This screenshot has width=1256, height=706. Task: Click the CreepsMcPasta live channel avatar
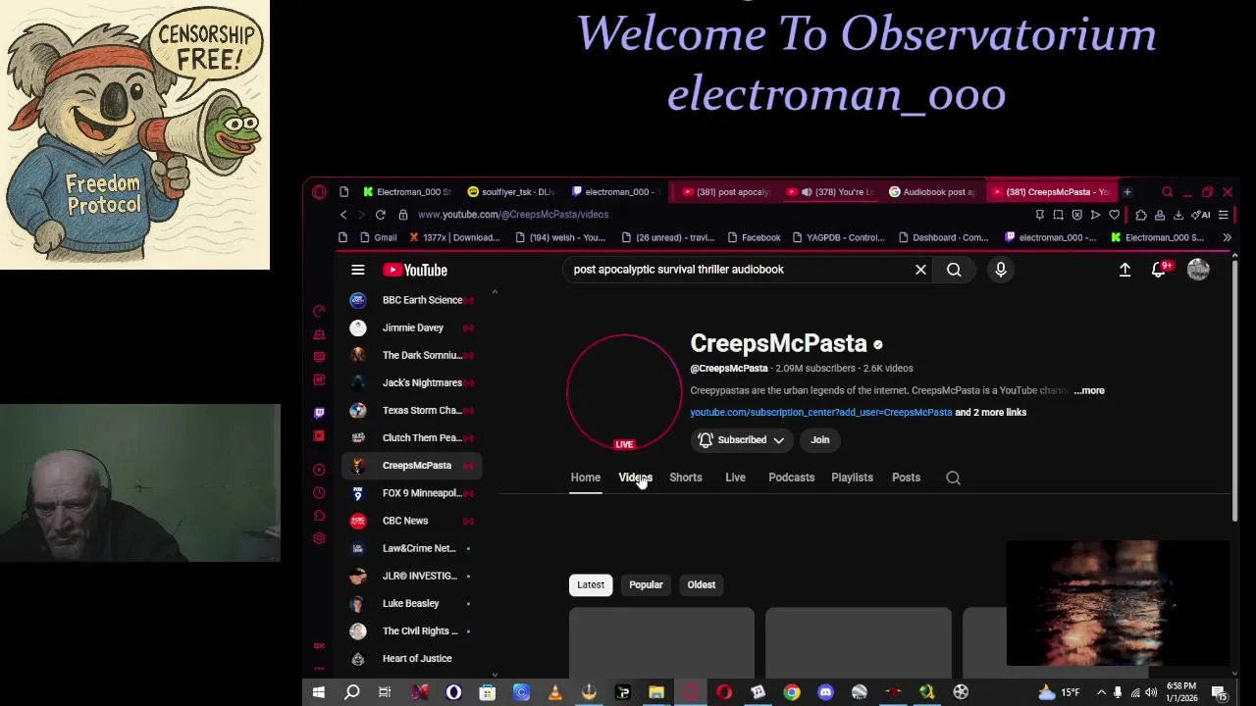pos(624,391)
